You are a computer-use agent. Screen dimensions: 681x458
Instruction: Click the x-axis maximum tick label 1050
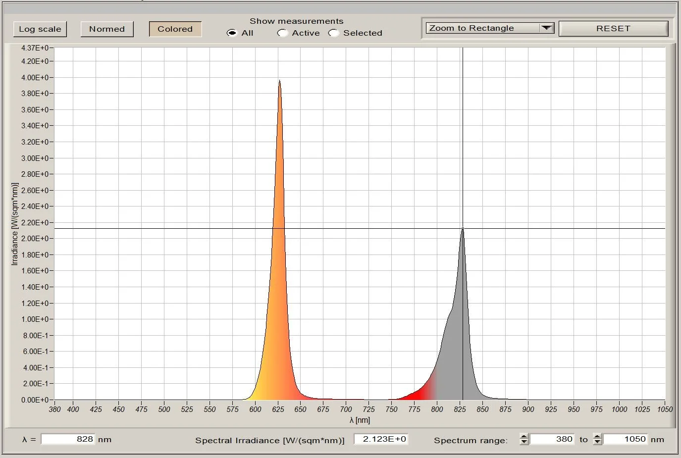click(665, 409)
